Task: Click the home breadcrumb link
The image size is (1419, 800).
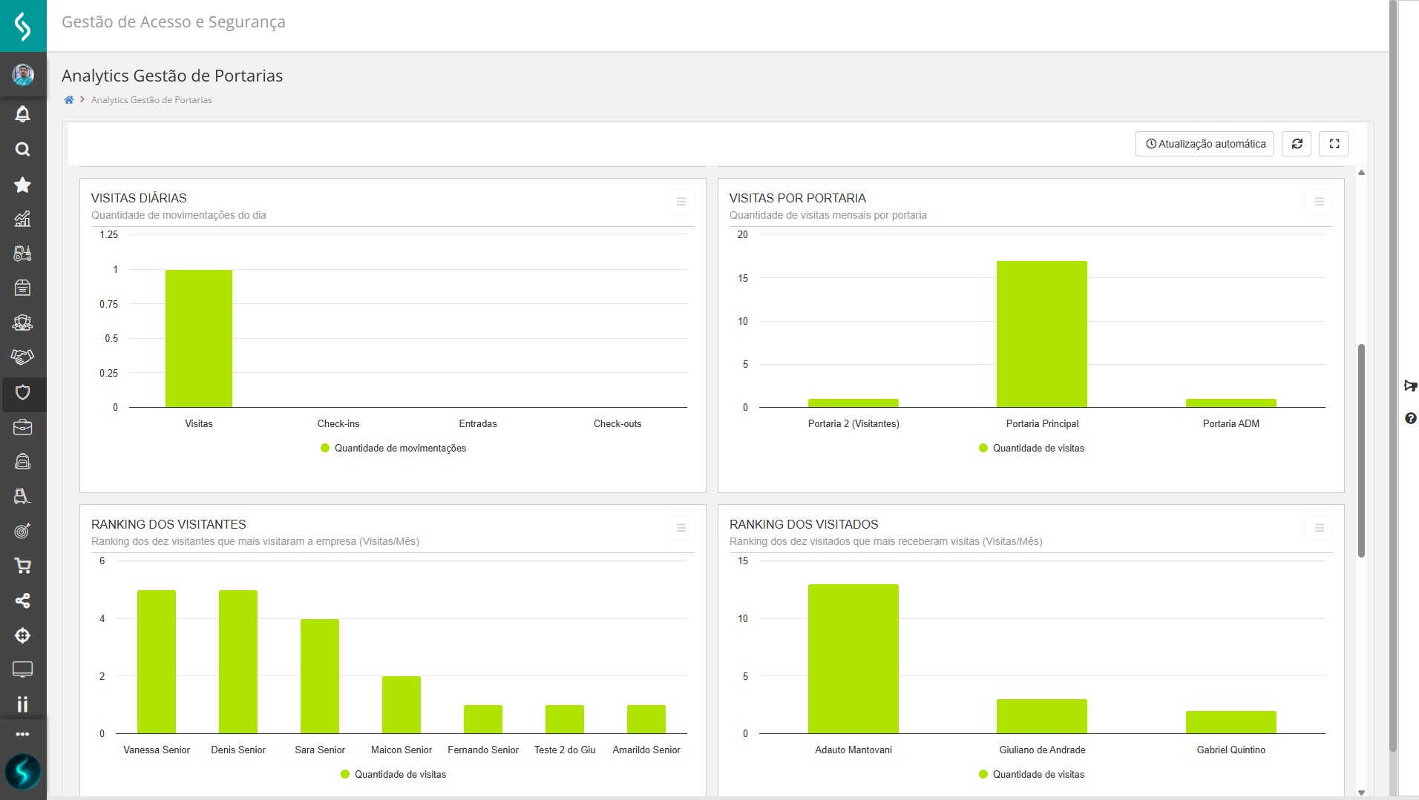Action: (x=69, y=100)
